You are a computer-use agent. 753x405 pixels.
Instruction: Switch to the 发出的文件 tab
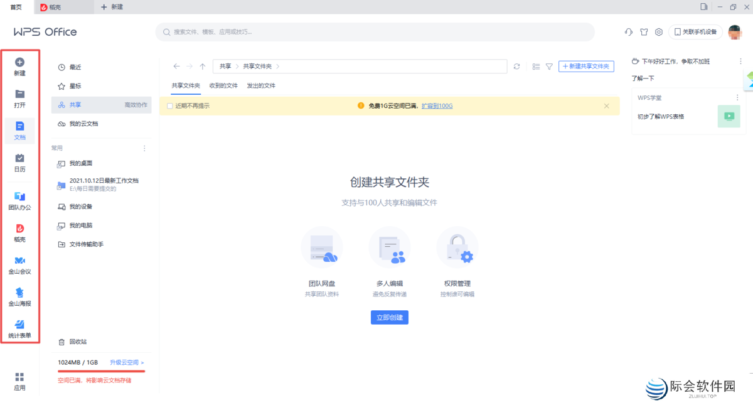pyautogui.click(x=261, y=86)
